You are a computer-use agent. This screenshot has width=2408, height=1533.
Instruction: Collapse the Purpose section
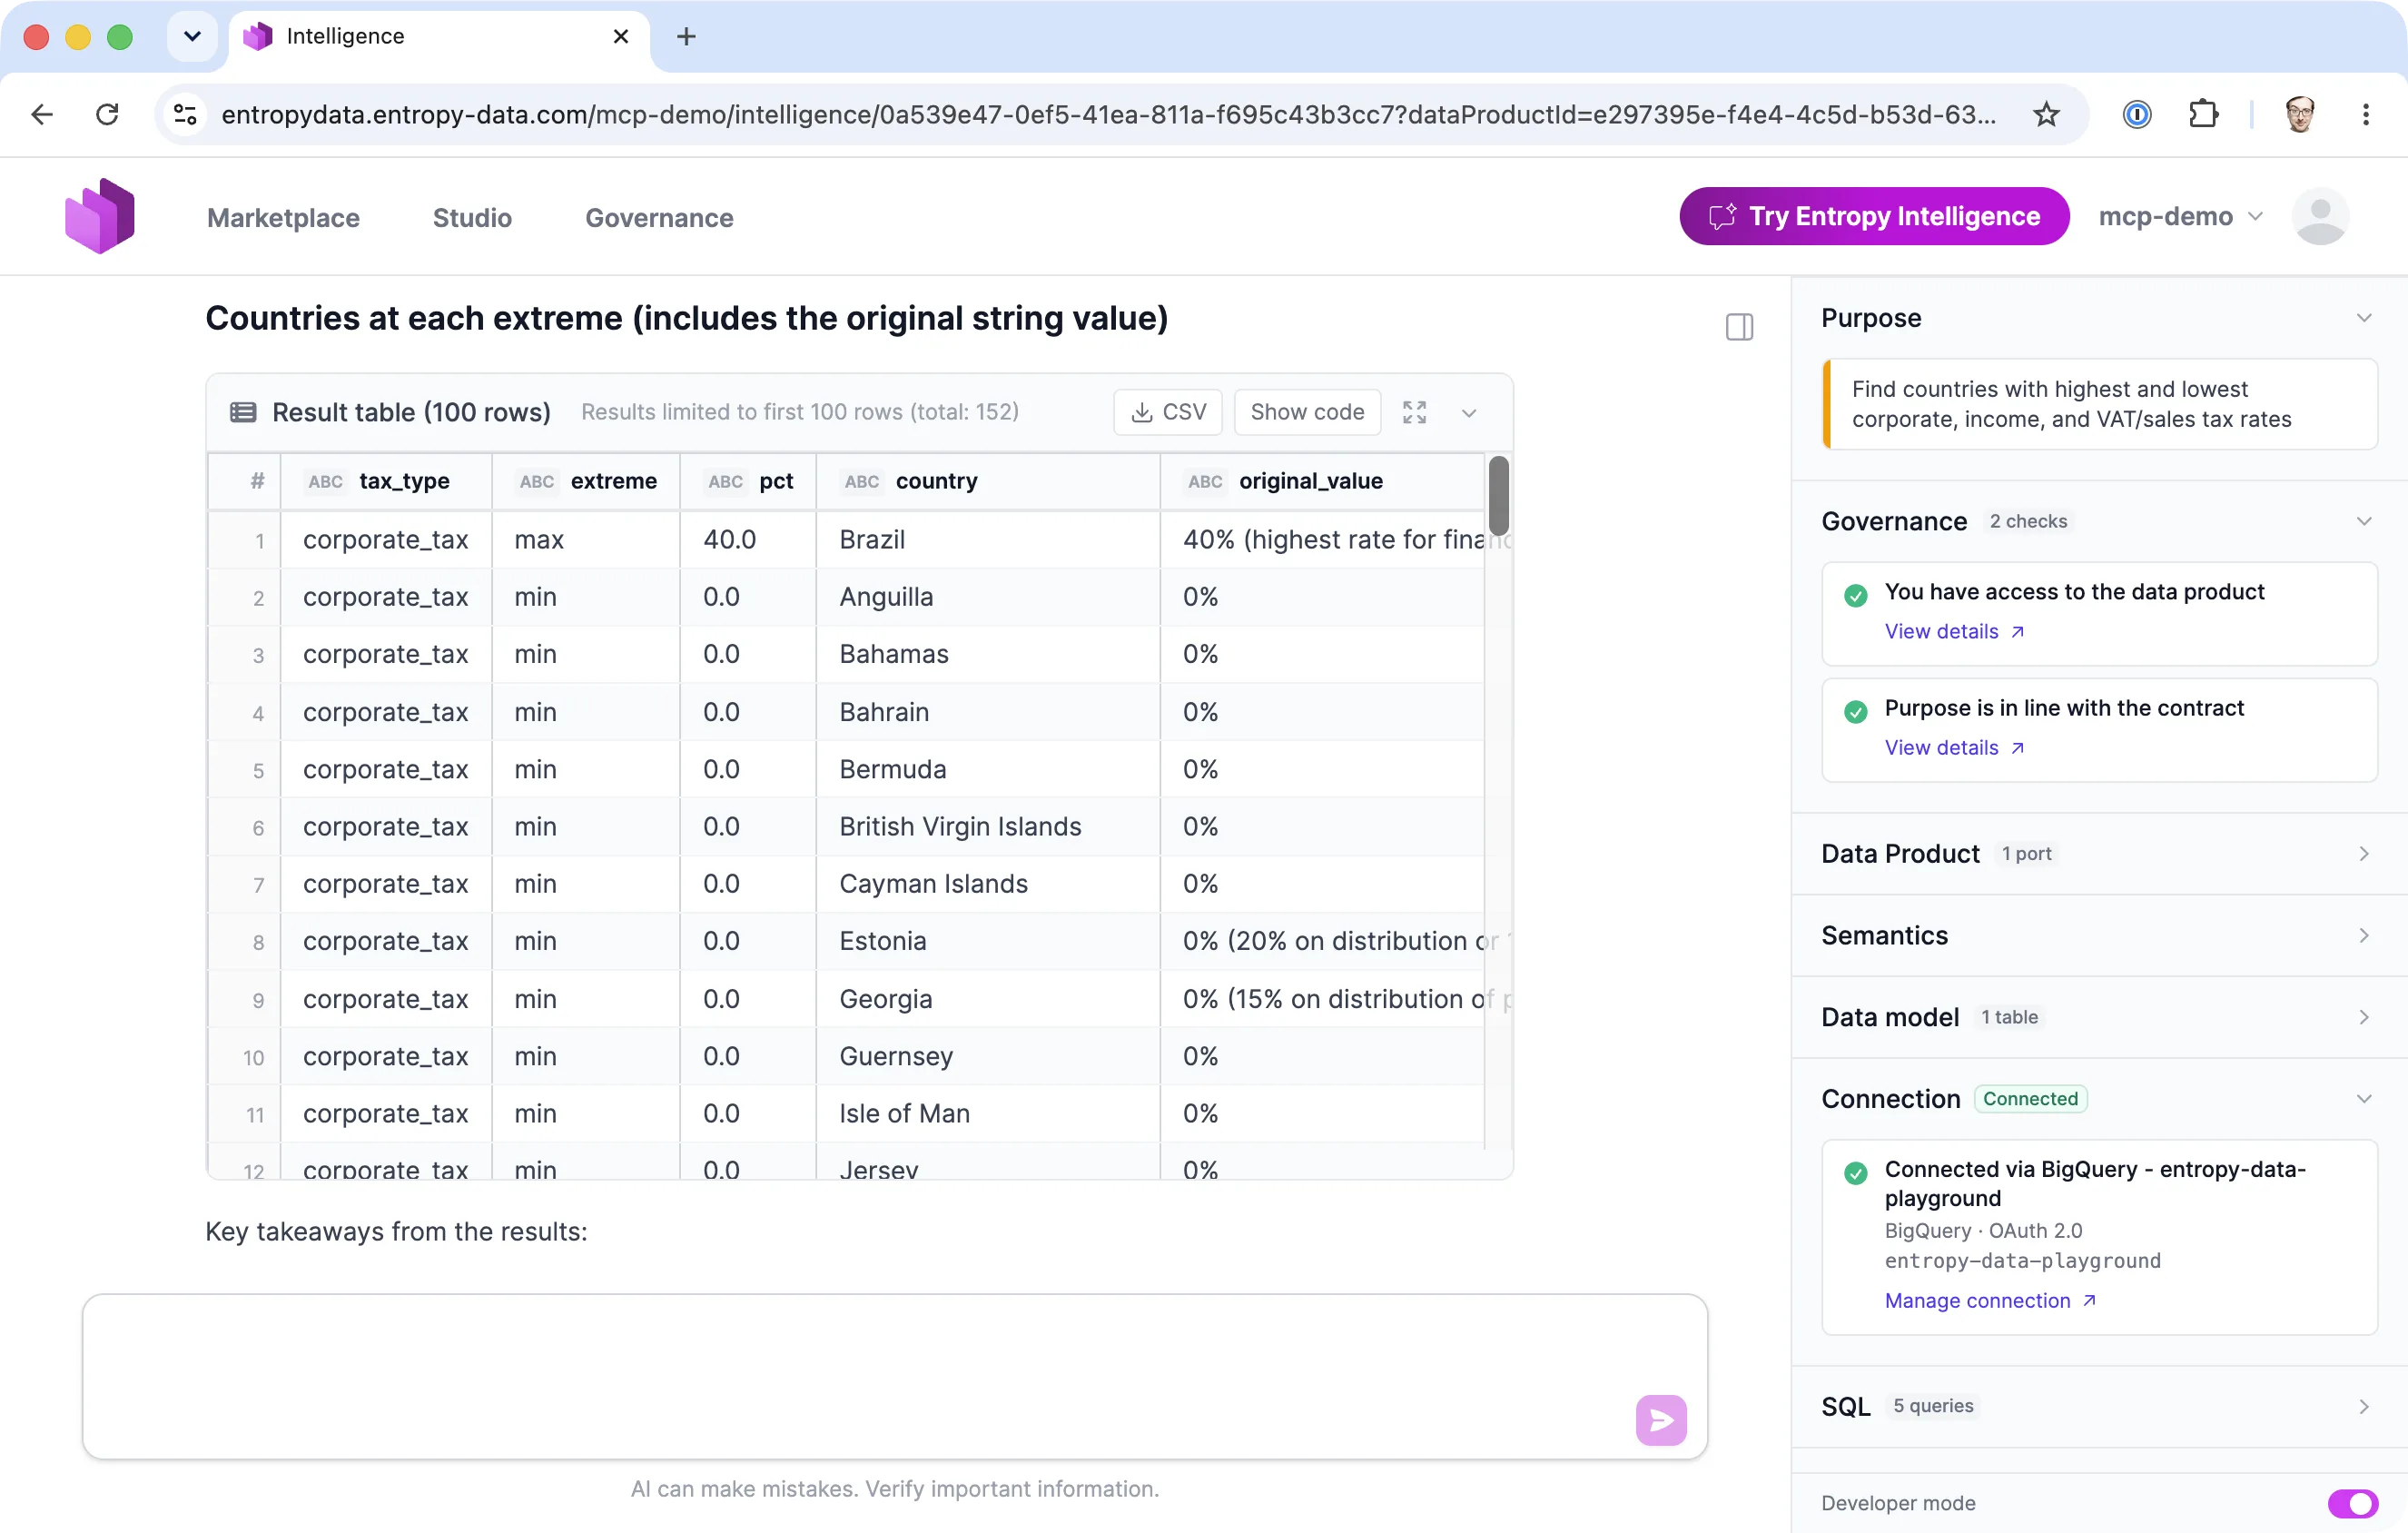2363,318
